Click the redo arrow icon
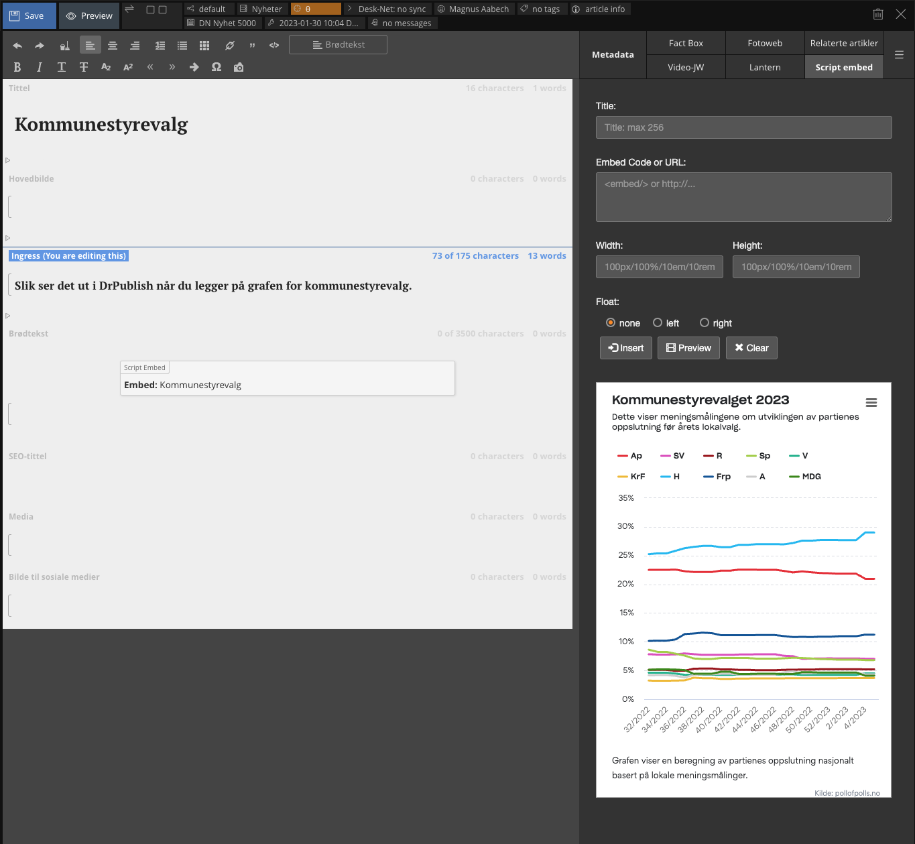Viewport: 915px width, 844px height. pos(40,46)
